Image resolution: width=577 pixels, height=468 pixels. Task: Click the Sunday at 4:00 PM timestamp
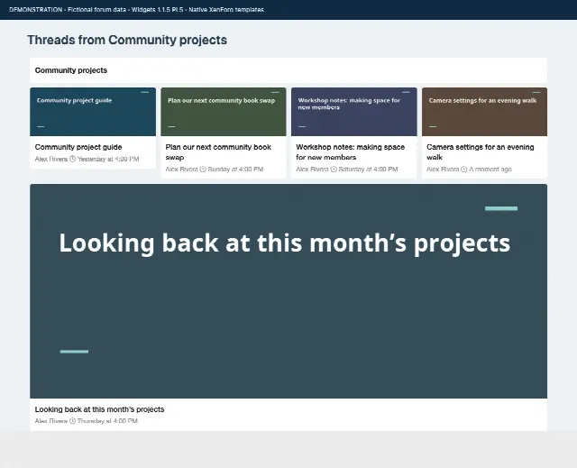pyautogui.click(x=235, y=170)
